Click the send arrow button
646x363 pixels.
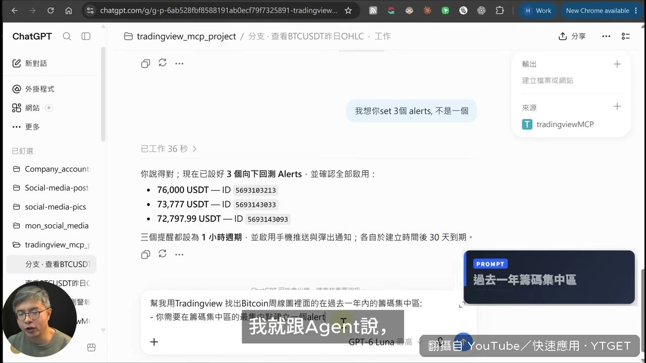click(462, 342)
